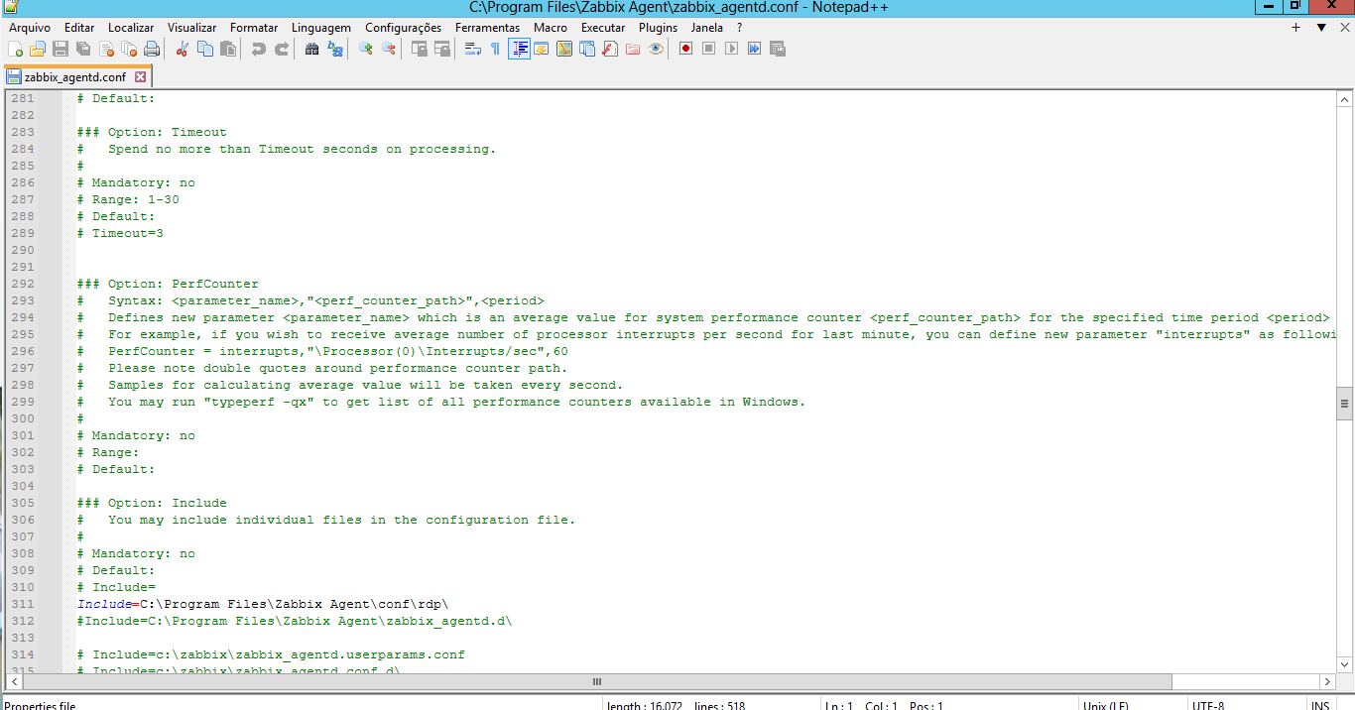The image size is (1355, 710).
Task: Toggle the indent guide icon
Action: coord(519,49)
